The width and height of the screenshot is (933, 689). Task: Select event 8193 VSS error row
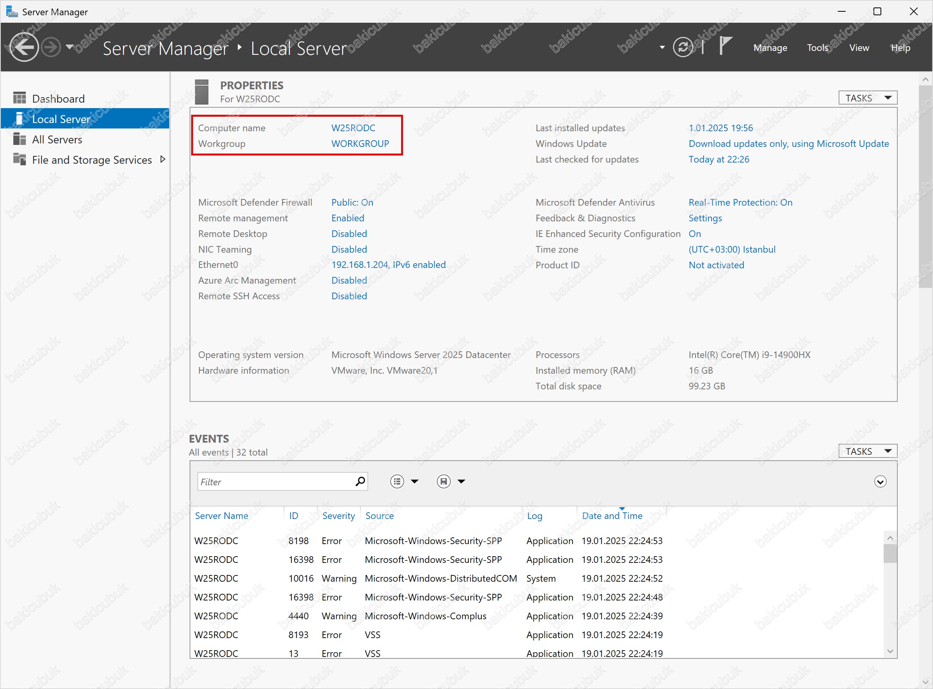click(x=536, y=635)
